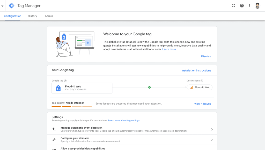Image resolution: width=265 pixels, height=150 pixels.
Task: Expand Configure your domains settings
Action: pyautogui.click(x=212, y=140)
